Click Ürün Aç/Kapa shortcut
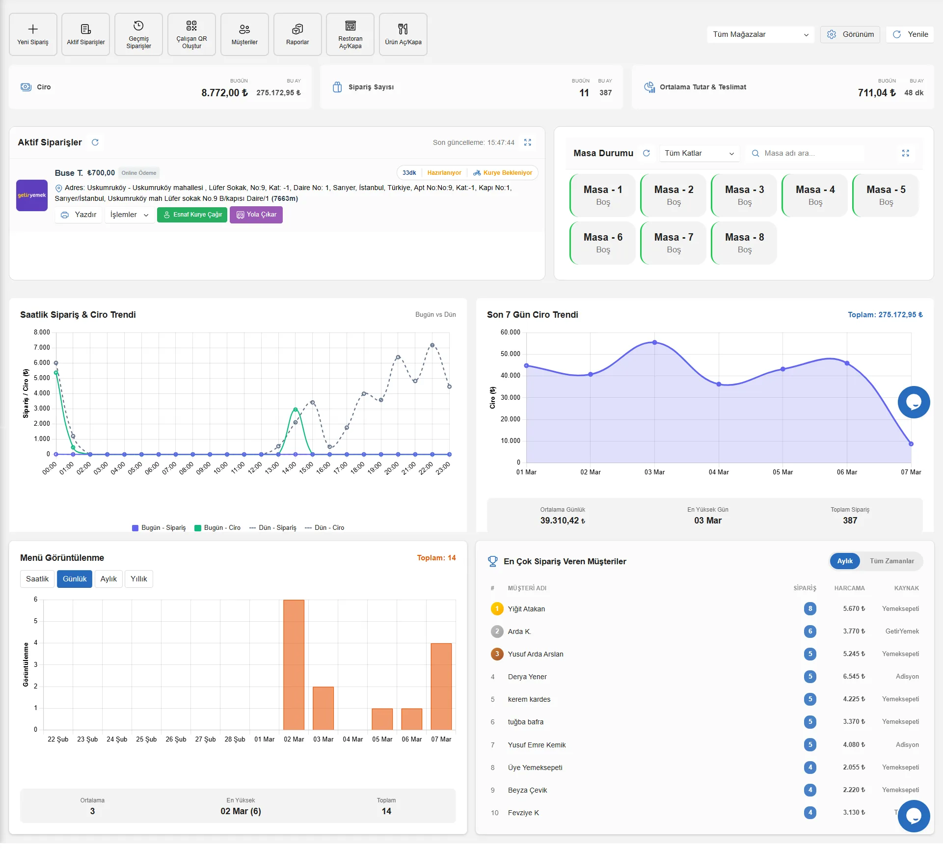This screenshot has height=852, width=943. point(403,34)
